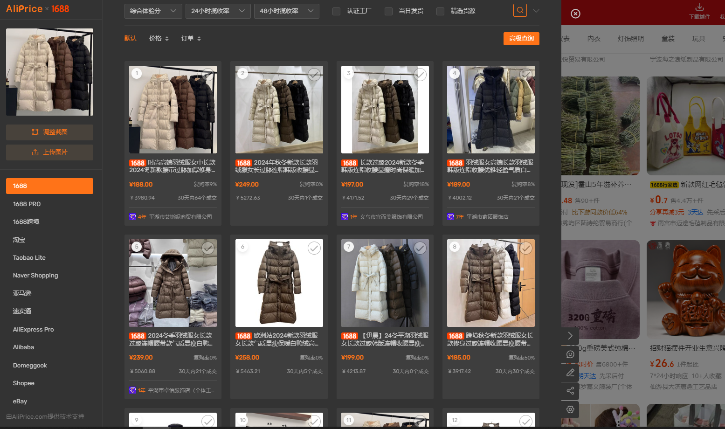Click the pencil edit icon in floating toolbar
Image resolution: width=725 pixels, height=429 pixels.
(570, 373)
